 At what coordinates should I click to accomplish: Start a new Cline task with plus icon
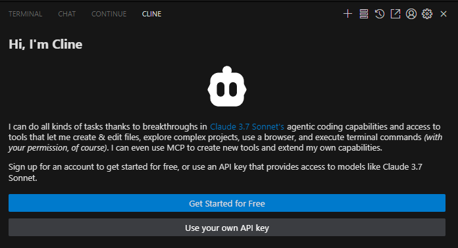[x=347, y=14]
